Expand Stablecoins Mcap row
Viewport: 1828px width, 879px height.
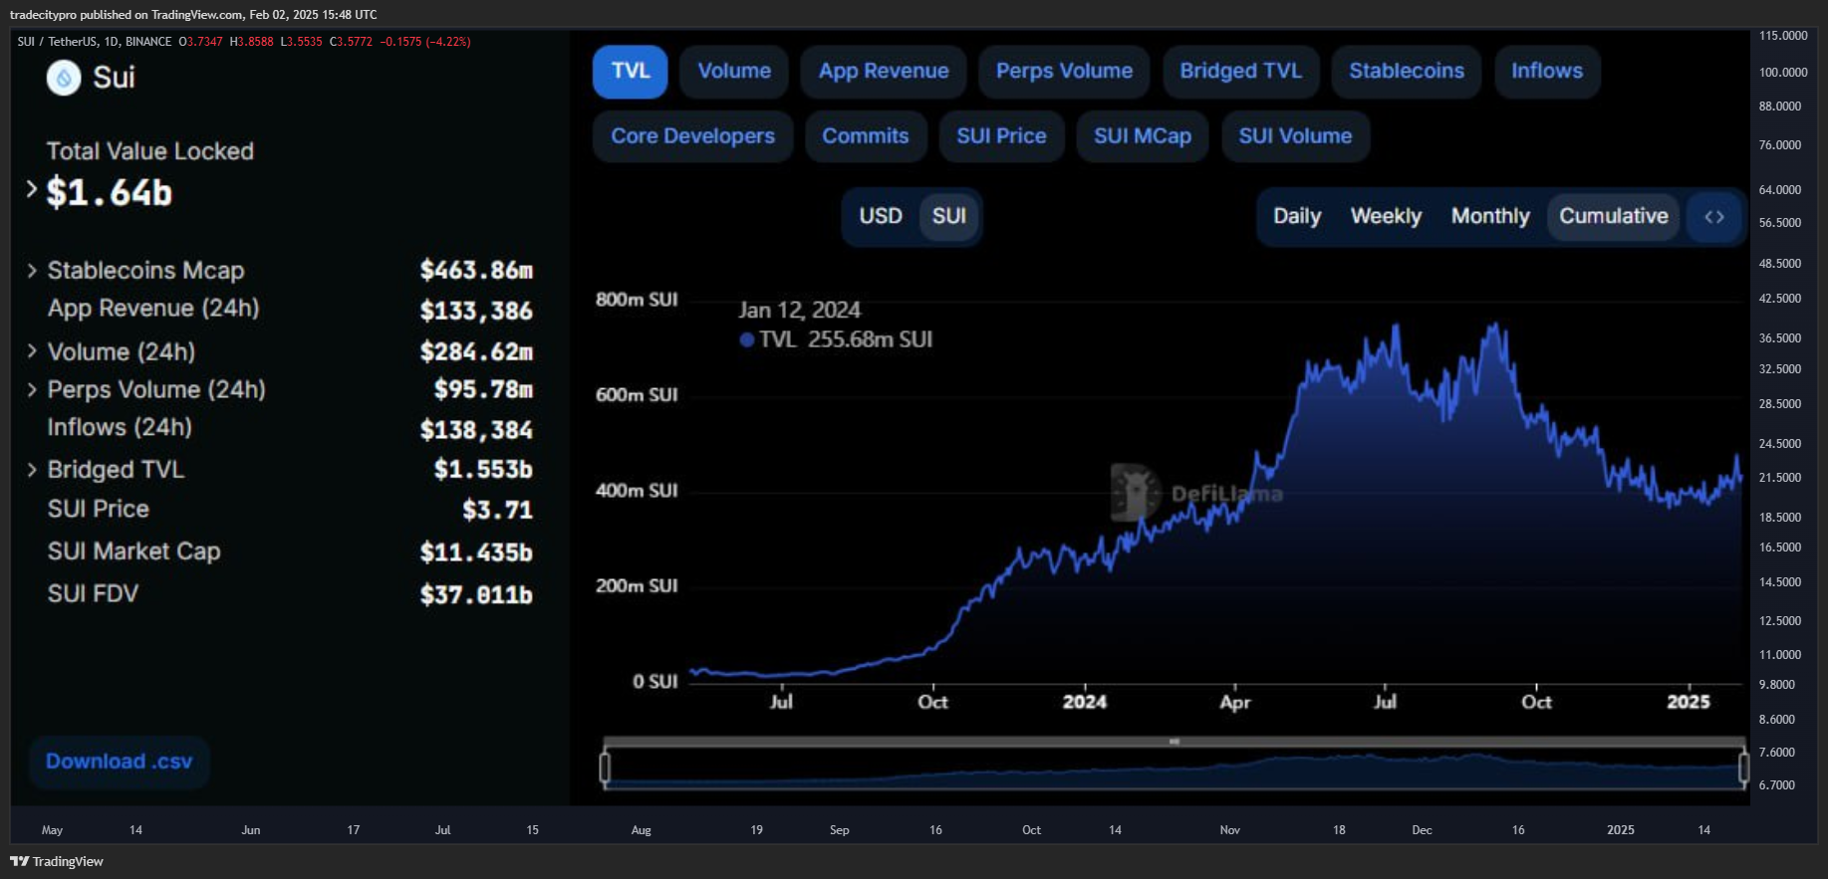(32, 271)
